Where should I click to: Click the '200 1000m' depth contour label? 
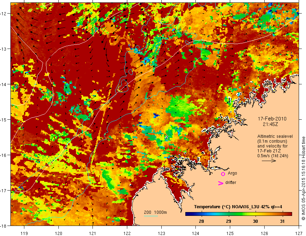pos(155,212)
